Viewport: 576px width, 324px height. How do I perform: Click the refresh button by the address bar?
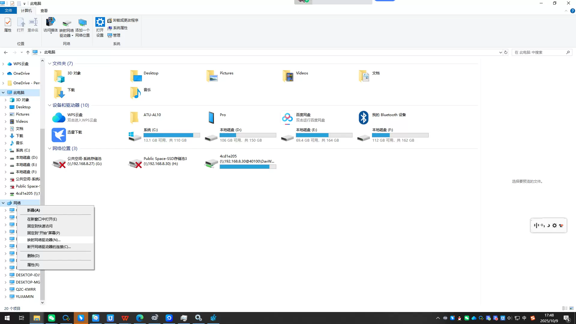506,52
